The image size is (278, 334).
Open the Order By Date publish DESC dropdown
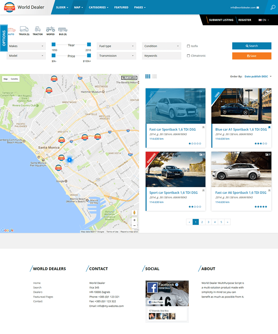coord(258,76)
